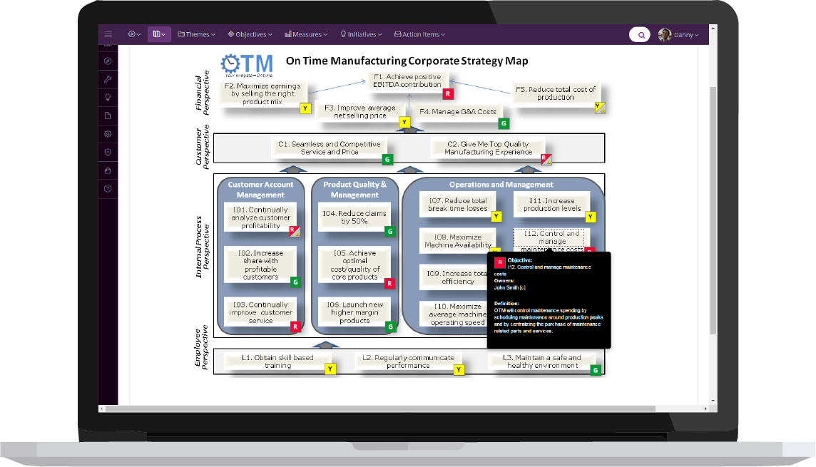Open F5 Reduce total cost of production
The image size is (816, 467).
point(555,93)
